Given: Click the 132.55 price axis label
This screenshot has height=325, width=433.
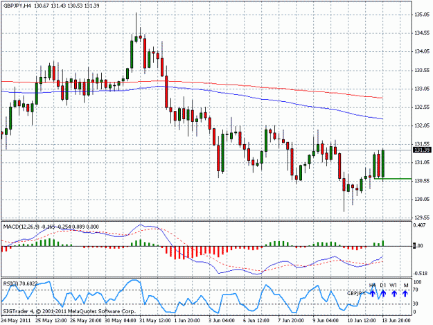Looking at the screenshot, I should click(422, 107).
